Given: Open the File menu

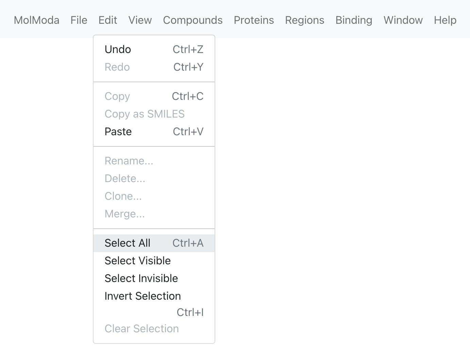Looking at the screenshot, I should click(x=79, y=20).
